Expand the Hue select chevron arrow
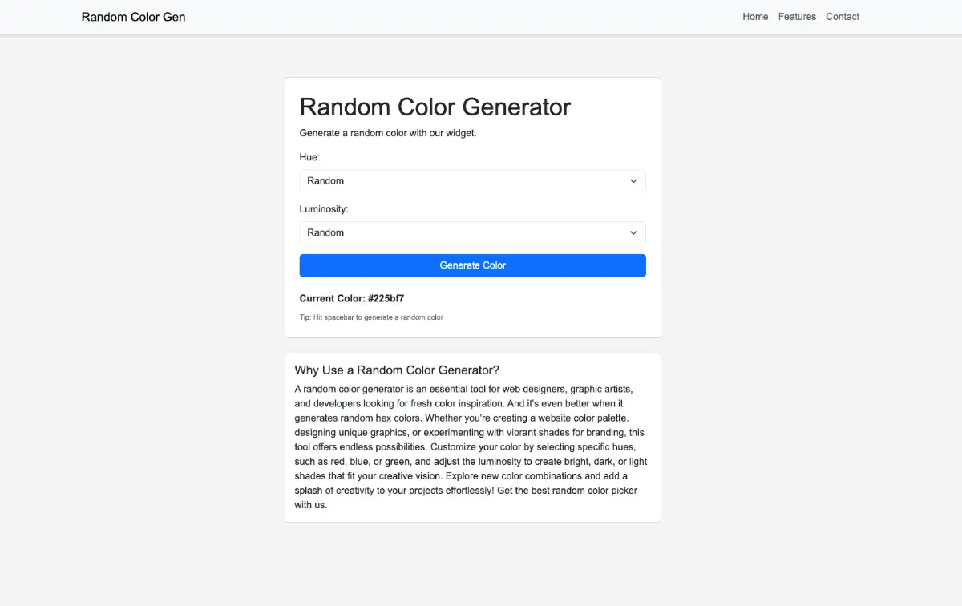Screen dimensions: 962x606 pos(633,180)
